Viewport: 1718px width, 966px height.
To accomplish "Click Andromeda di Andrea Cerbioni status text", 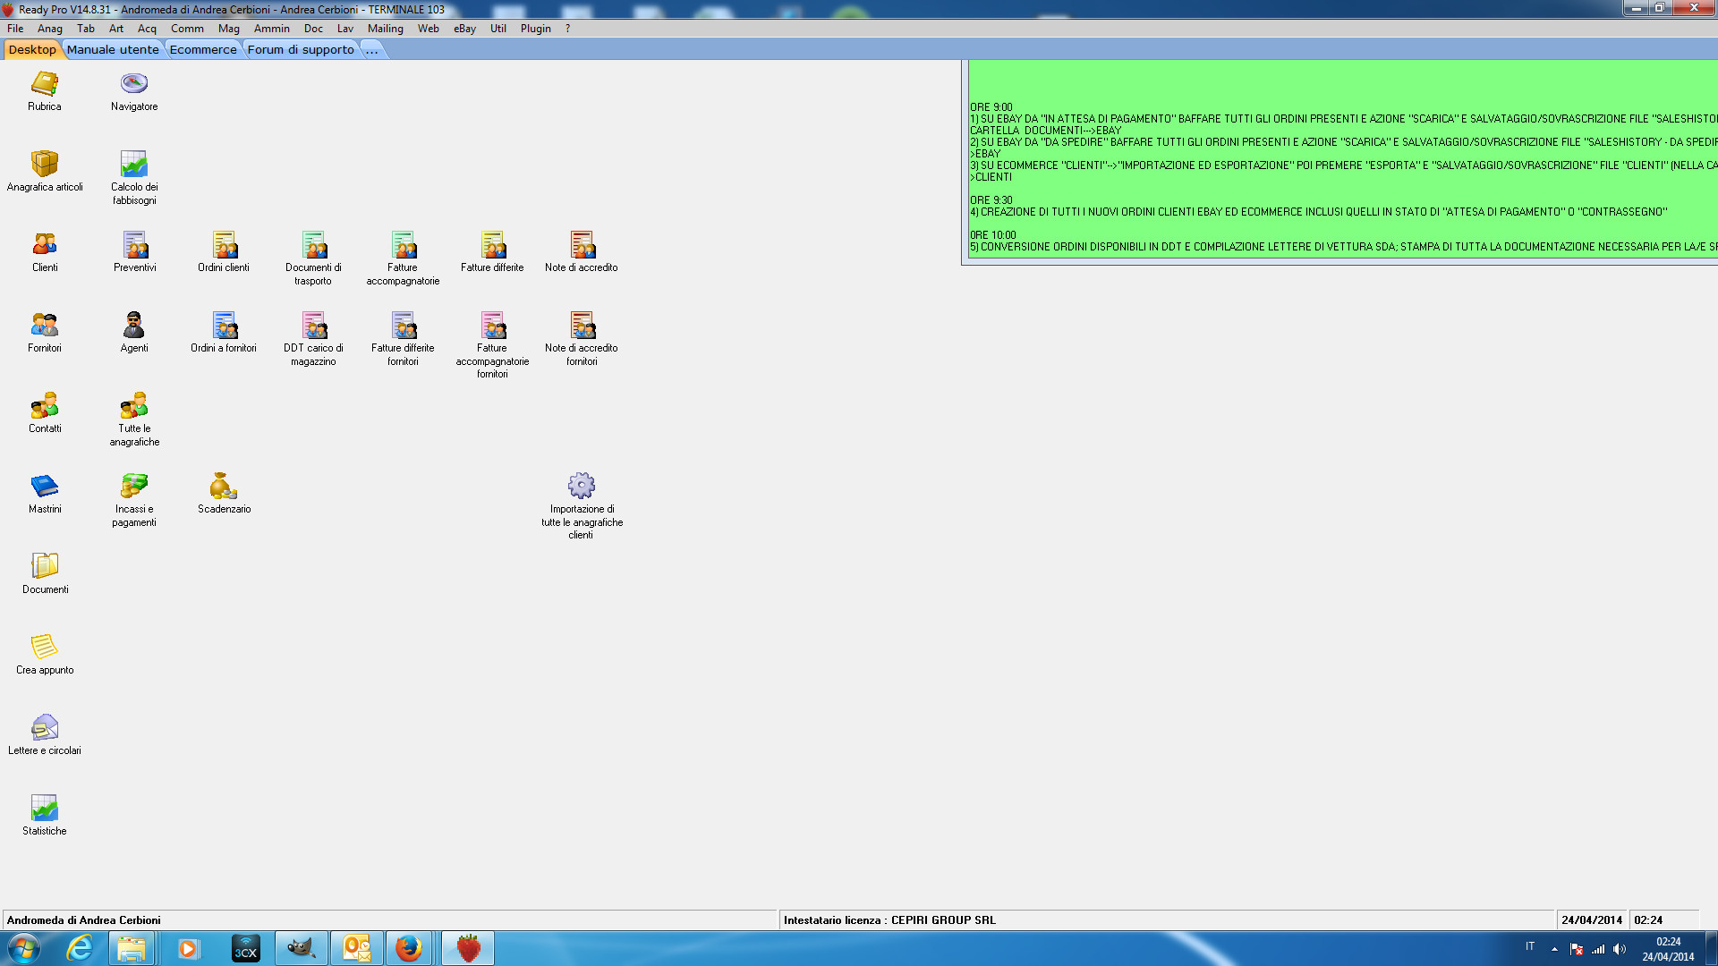I will 84,920.
